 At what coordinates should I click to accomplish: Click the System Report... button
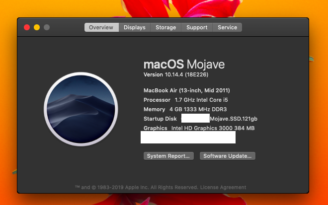click(x=168, y=156)
